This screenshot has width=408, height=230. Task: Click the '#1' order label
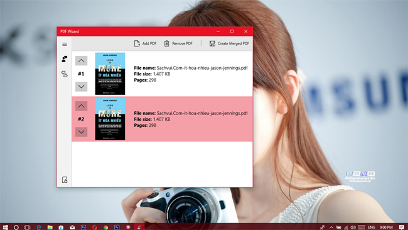click(x=81, y=74)
